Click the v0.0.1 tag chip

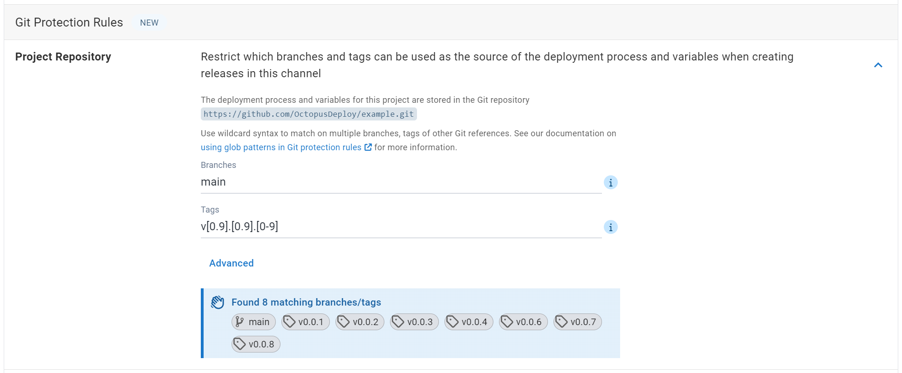tap(306, 322)
